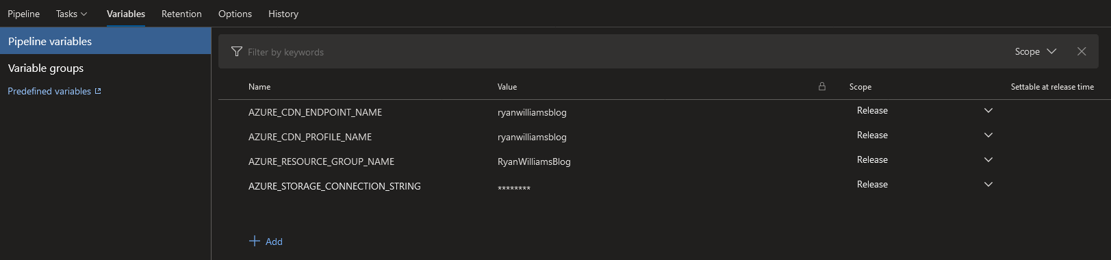1111x260 pixels.
Task: Edit the RyanWilliamsBlog resource group value
Action: 534,161
